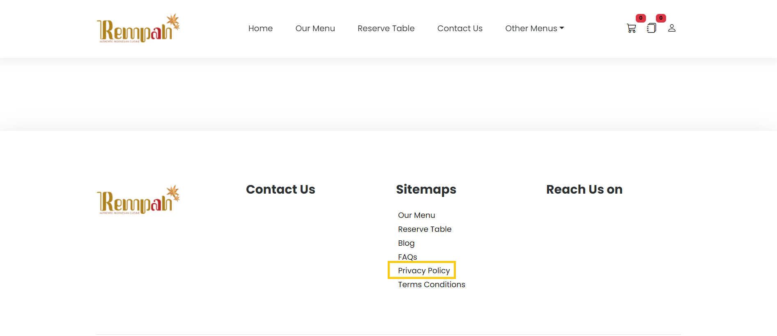
Task: Follow the Our Menu link under Sitemaps
Action: 416,215
